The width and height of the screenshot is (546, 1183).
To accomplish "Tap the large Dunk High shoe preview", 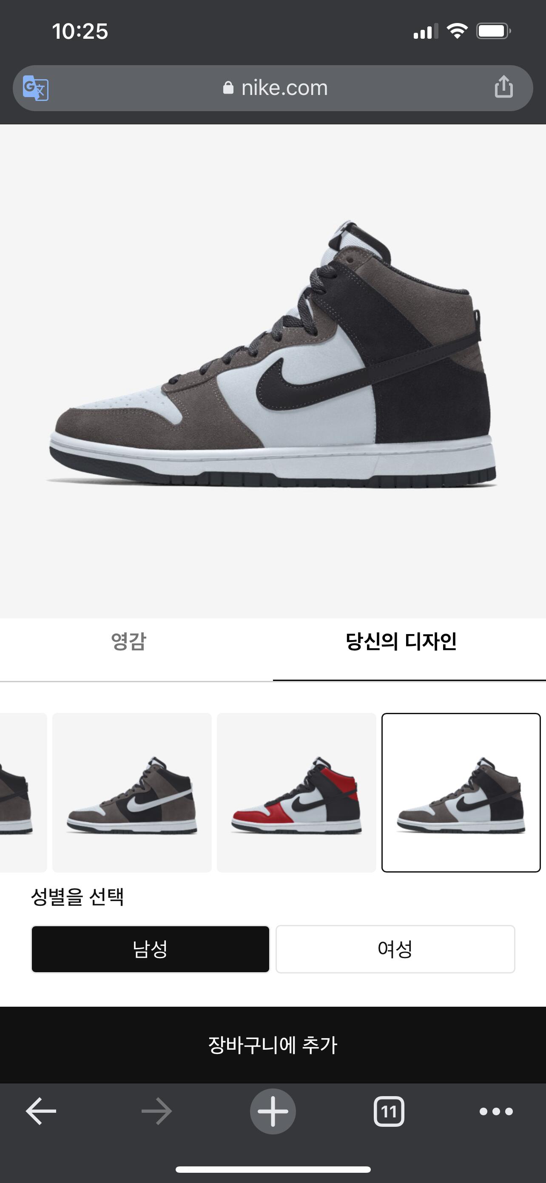I will [273, 353].
